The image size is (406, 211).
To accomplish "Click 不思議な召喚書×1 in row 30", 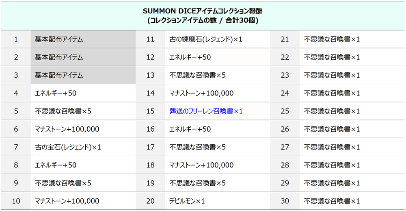I will coord(332,201).
